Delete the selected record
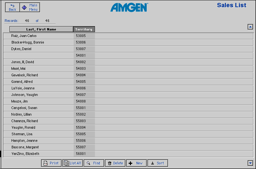 point(115,163)
